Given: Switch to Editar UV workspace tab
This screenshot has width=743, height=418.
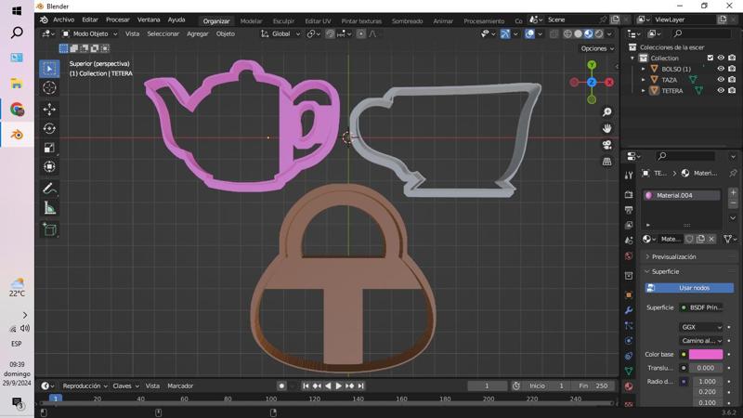Looking at the screenshot, I should pos(318,20).
